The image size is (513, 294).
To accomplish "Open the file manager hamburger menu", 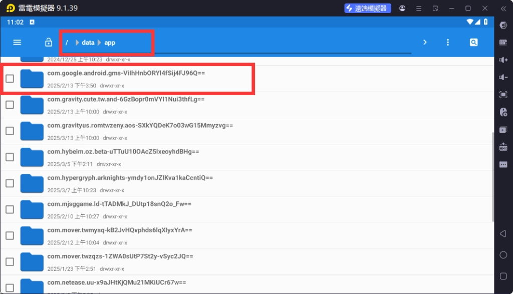I will click(x=17, y=43).
